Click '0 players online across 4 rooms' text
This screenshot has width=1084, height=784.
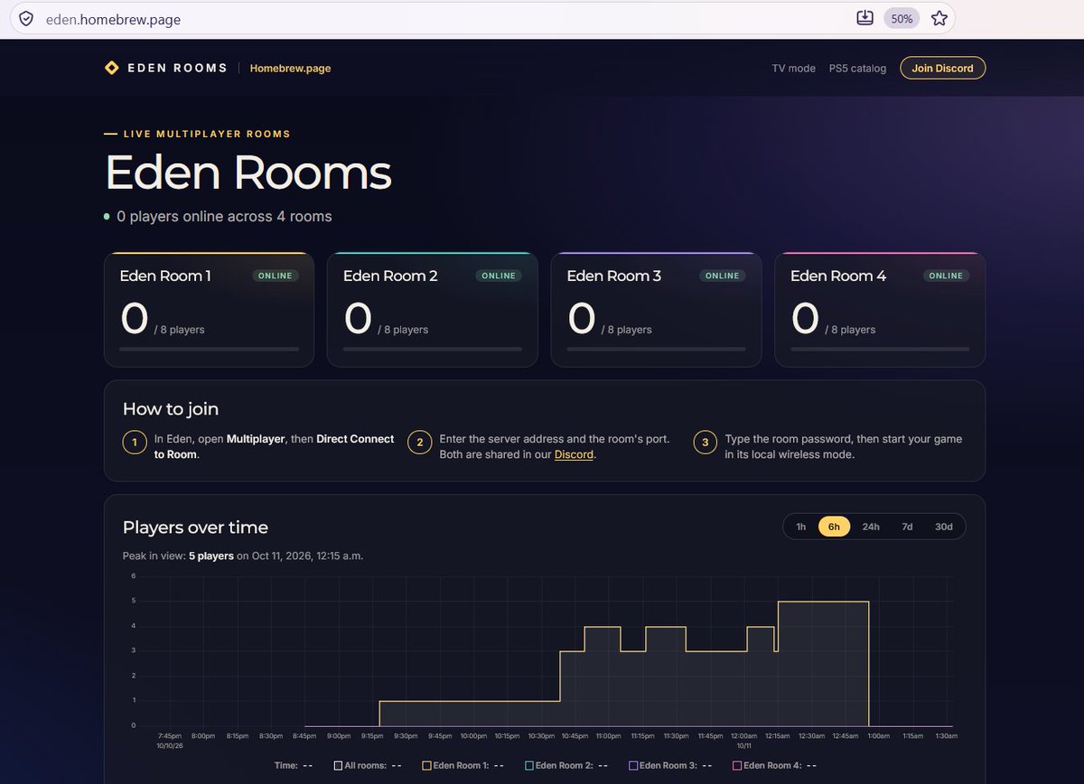[224, 217]
